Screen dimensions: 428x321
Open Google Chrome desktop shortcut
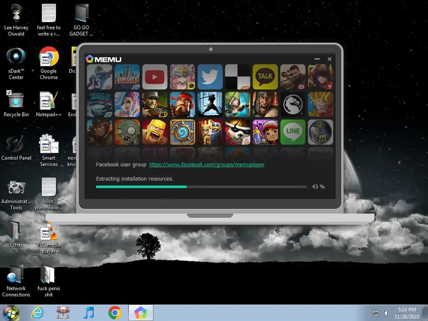click(x=48, y=64)
